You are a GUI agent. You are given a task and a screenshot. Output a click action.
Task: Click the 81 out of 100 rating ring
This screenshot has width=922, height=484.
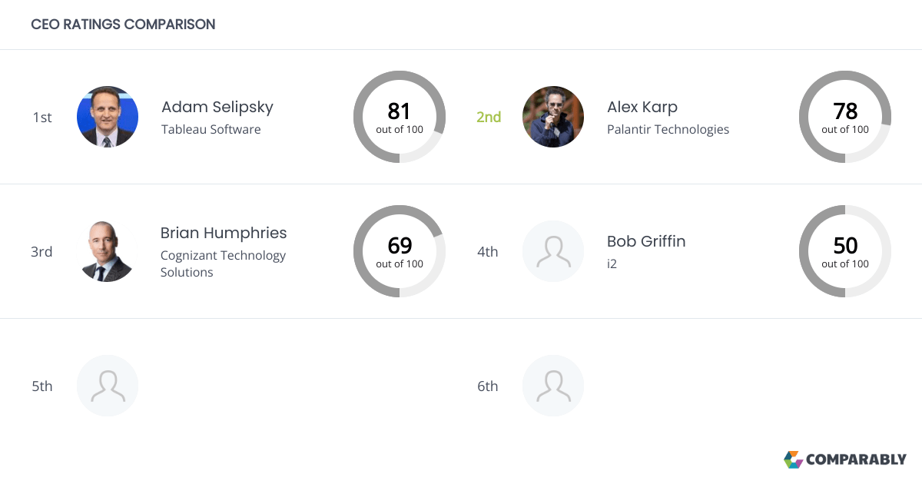click(400, 117)
